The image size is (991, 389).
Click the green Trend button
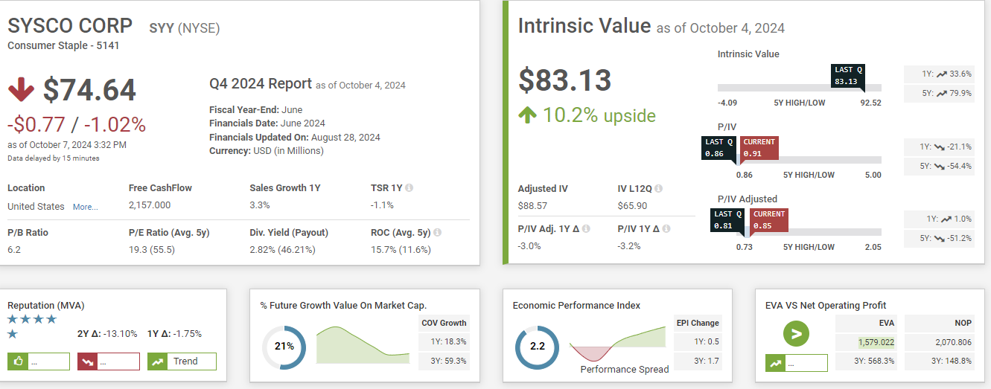(x=182, y=361)
